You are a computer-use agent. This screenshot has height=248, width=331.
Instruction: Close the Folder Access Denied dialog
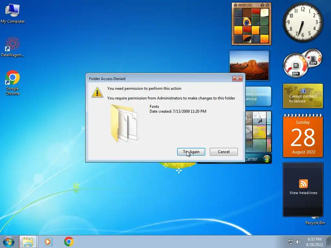[x=237, y=79]
